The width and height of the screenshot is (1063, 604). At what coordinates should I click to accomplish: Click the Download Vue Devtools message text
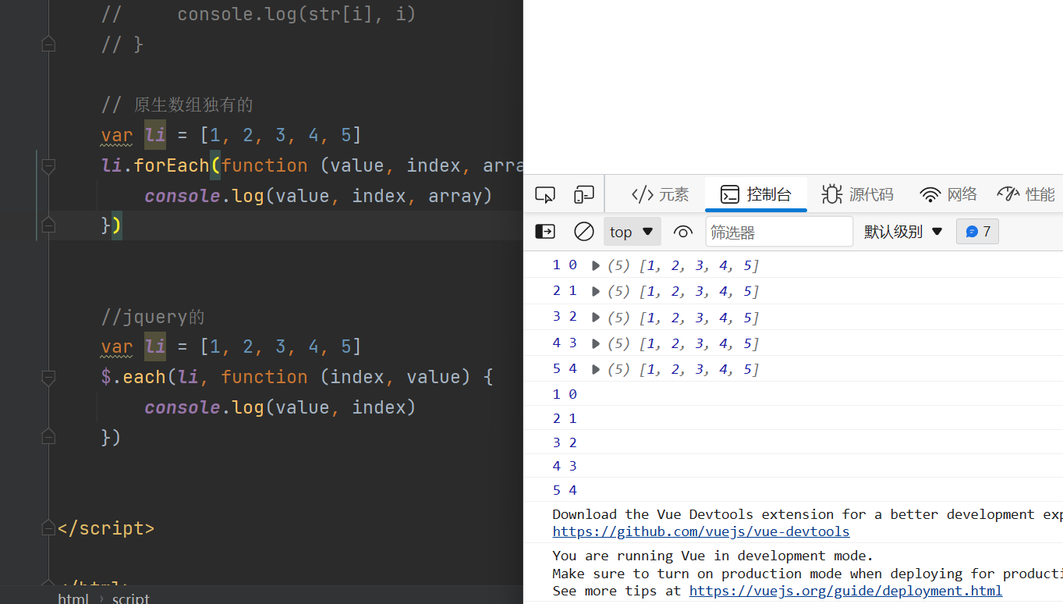[x=807, y=514]
